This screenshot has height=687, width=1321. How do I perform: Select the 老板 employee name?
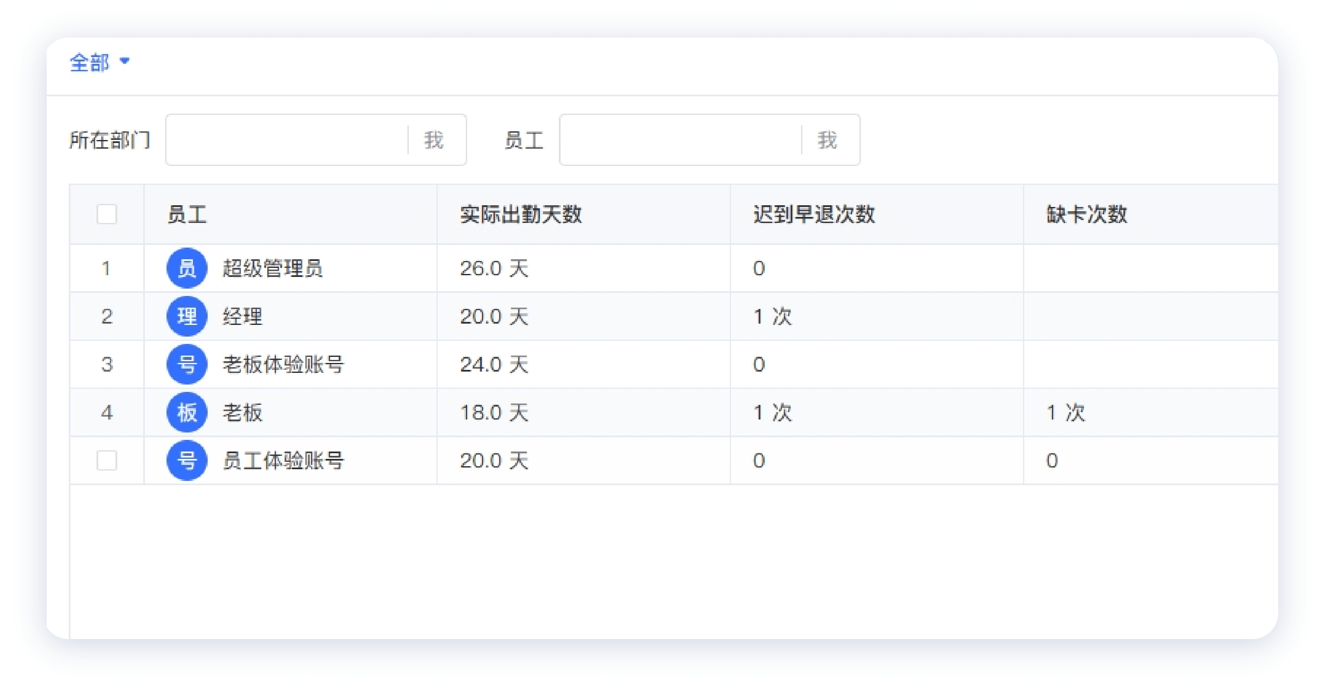click(242, 412)
